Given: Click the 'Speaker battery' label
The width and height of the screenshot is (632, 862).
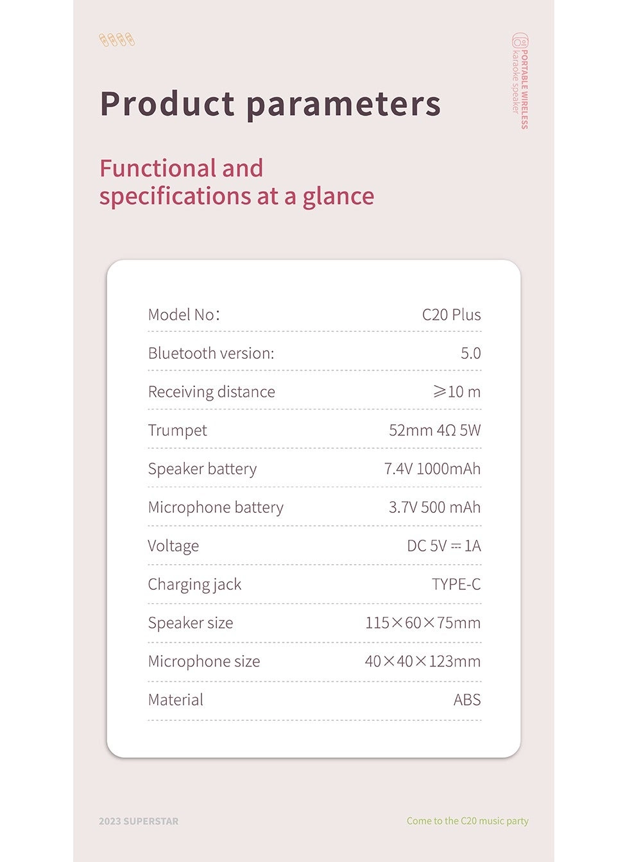Looking at the screenshot, I should tap(202, 469).
